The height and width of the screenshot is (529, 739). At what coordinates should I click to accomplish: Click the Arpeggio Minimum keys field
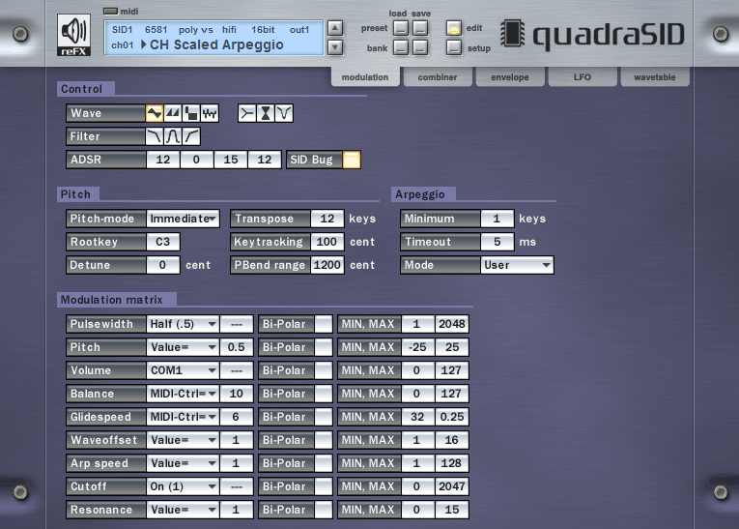point(497,219)
